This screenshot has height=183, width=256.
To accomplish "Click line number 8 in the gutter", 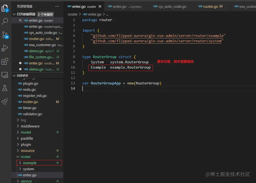I will pos(74,57).
